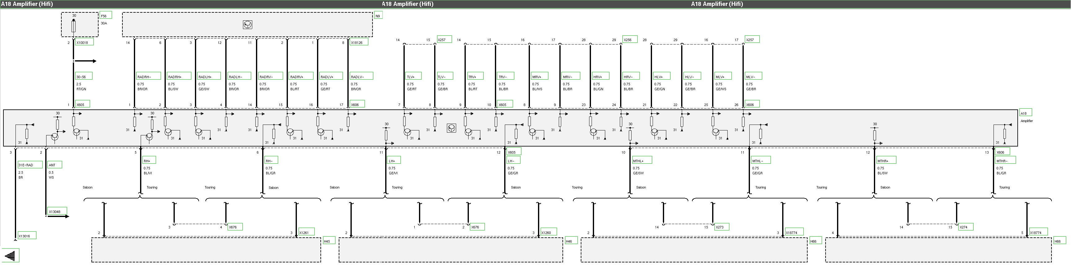Select the MTHR+ signal label
Viewport: 1071px width, 272px height.
pos(886,160)
